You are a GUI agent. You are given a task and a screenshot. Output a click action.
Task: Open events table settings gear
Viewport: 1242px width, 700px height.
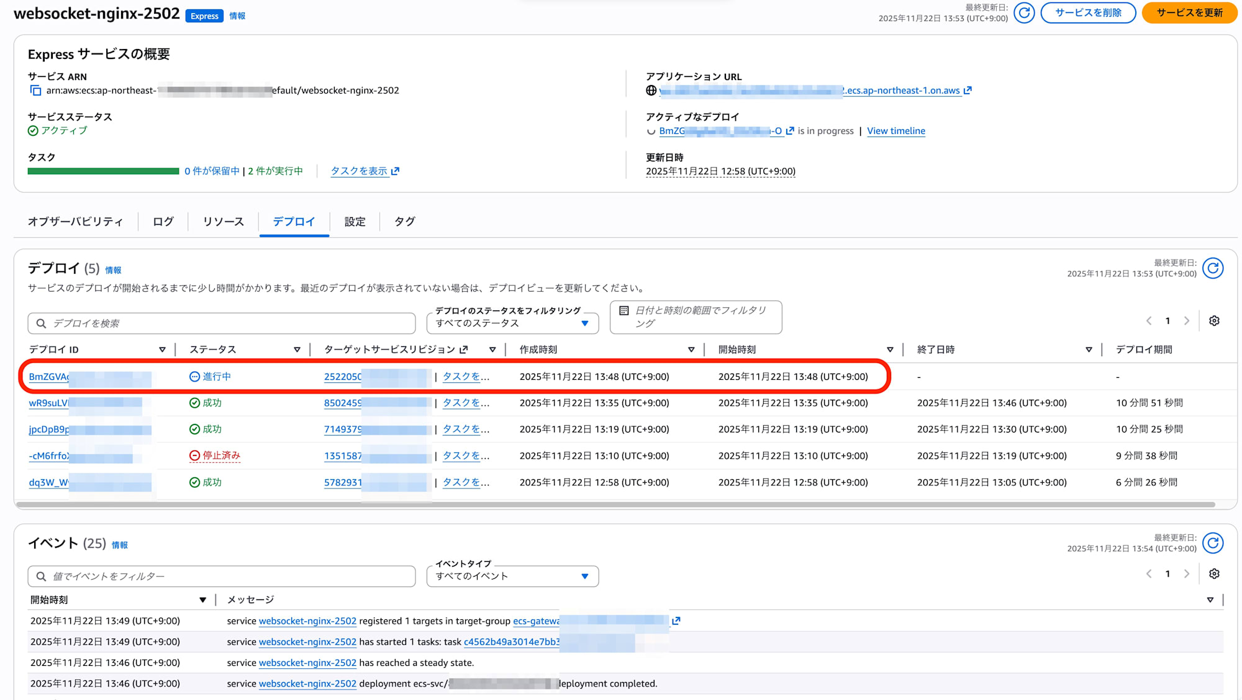[x=1214, y=574]
